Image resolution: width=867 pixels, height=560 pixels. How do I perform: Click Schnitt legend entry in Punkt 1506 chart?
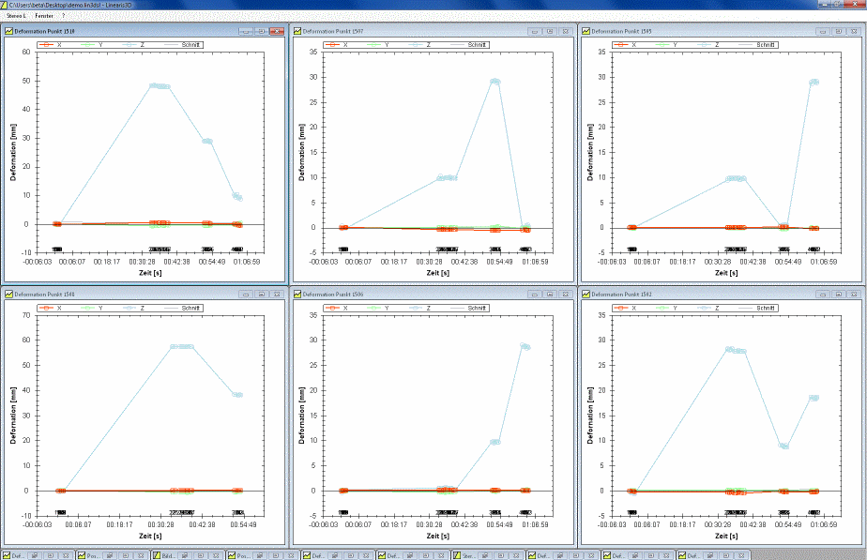pyautogui.click(x=478, y=307)
